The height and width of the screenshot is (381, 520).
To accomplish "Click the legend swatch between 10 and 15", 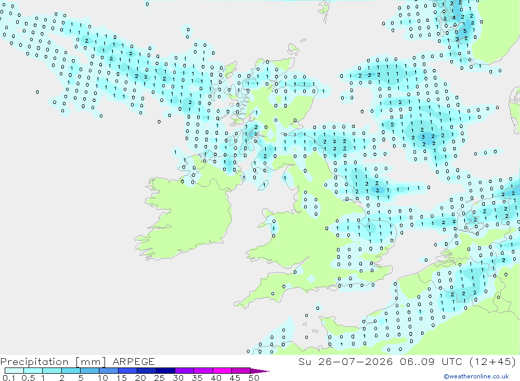I will tap(109, 371).
